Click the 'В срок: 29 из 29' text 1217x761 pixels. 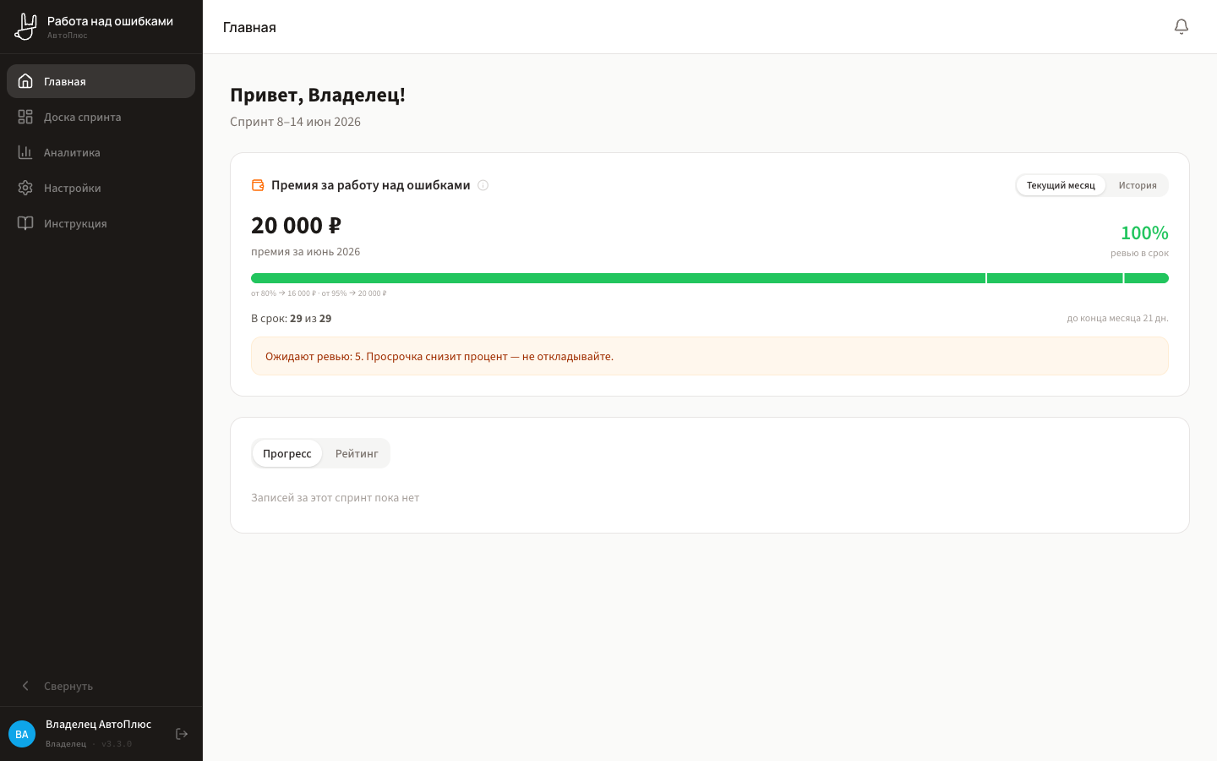click(x=291, y=319)
